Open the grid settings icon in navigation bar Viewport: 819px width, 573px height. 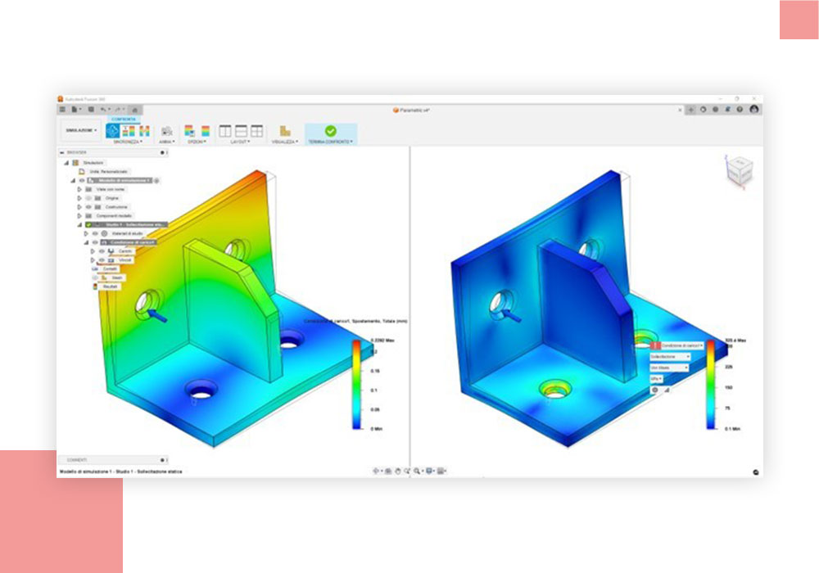click(x=441, y=471)
